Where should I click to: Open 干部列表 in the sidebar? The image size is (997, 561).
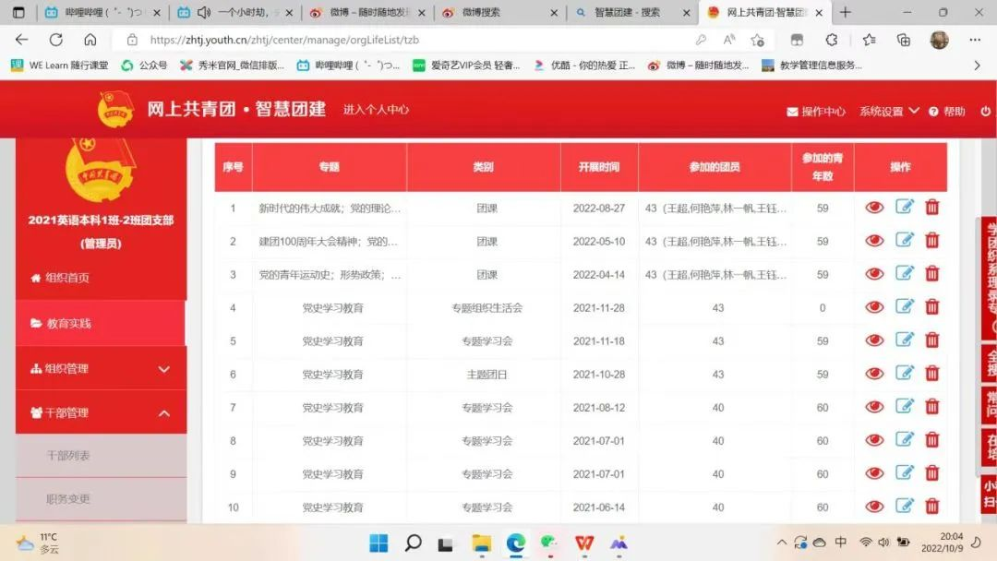[68, 456]
